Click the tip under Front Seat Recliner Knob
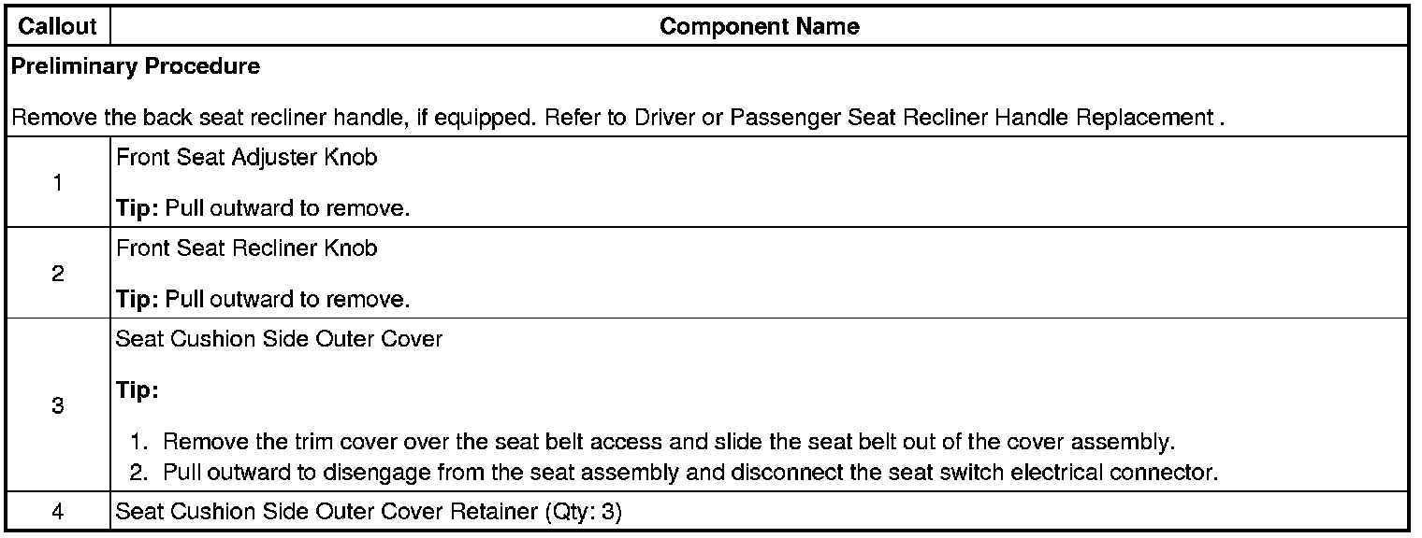The width and height of the screenshot is (1422, 538). coord(263,299)
